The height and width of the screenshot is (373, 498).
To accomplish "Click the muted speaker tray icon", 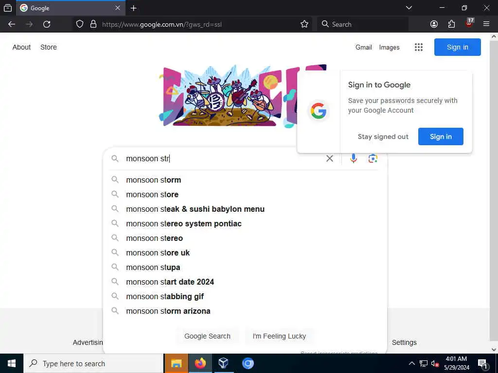I will (x=435, y=364).
